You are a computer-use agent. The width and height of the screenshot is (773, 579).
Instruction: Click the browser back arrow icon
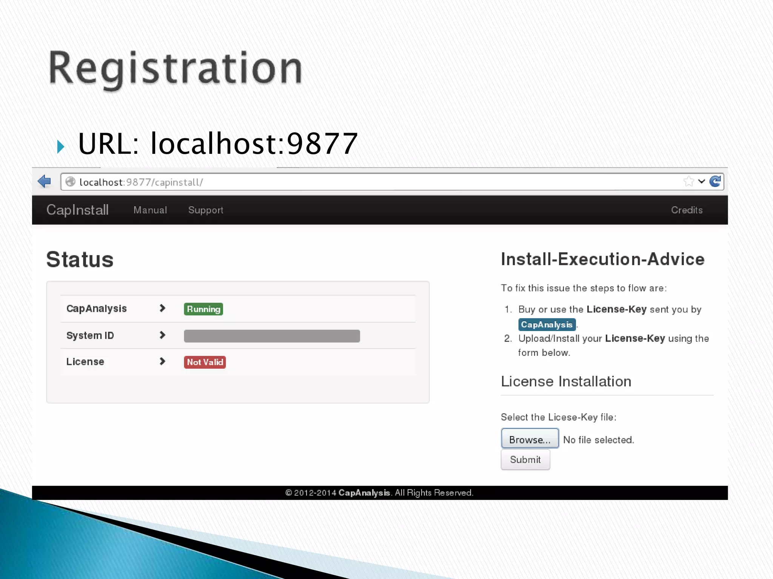[x=45, y=181]
